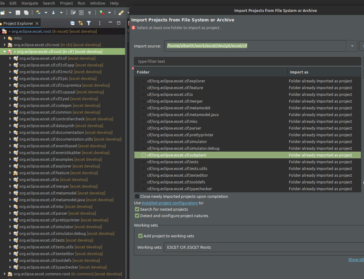This screenshot has width=364, height=279.
Task: Expand the misc folder in Project Explorer
Action: coord(5,38)
